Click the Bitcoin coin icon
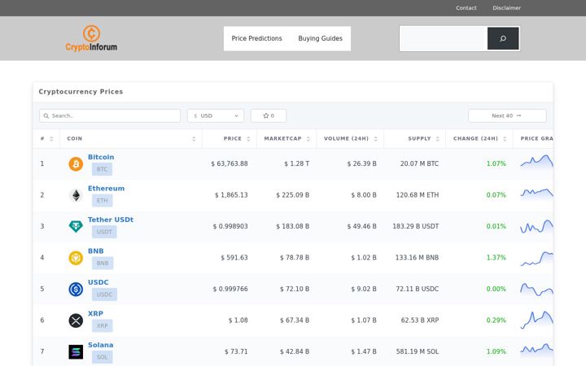Viewport: 586px width, 366px height. tap(76, 164)
